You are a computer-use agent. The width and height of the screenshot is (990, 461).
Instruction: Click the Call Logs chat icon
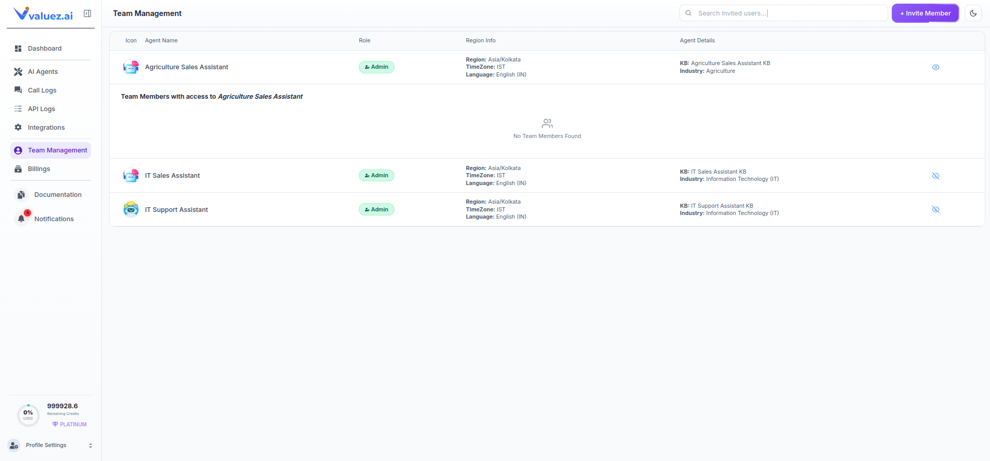click(18, 90)
